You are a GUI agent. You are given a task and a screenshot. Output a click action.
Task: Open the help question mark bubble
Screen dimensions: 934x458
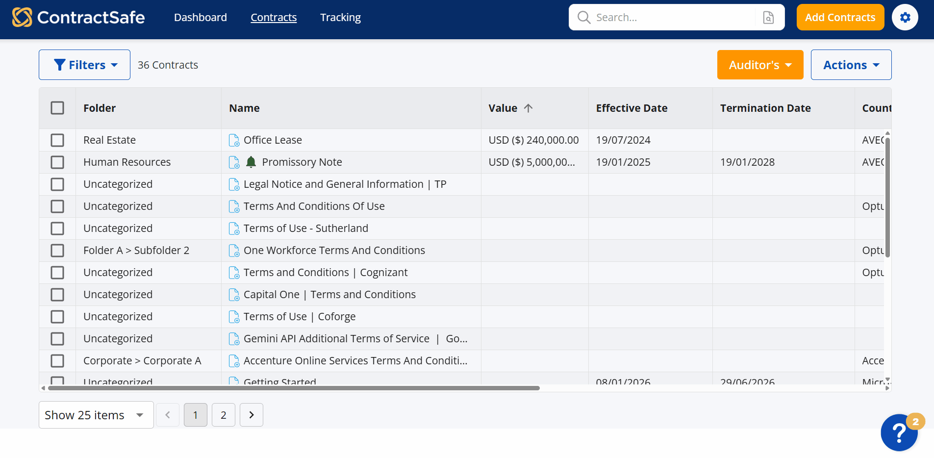(x=899, y=432)
